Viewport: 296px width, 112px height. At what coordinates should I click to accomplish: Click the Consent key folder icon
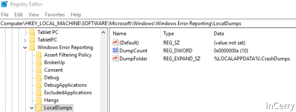tap(39, 70)
